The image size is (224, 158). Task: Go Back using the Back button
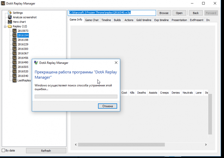196,13
